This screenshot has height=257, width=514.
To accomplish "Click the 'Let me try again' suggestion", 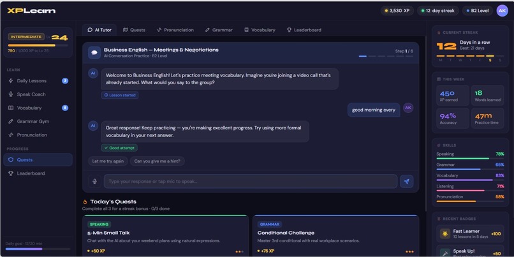I will [108, 161].
